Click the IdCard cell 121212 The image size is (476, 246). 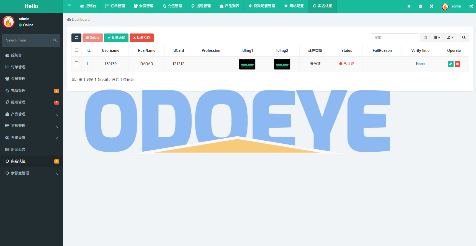coord(178,64)
